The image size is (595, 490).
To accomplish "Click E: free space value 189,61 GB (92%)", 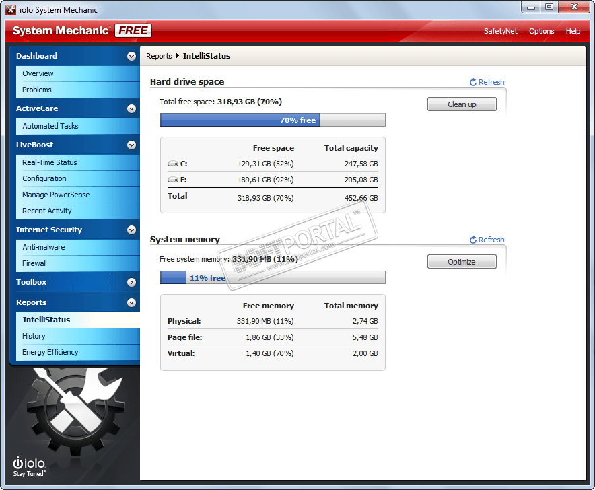I will click(266, 180).
